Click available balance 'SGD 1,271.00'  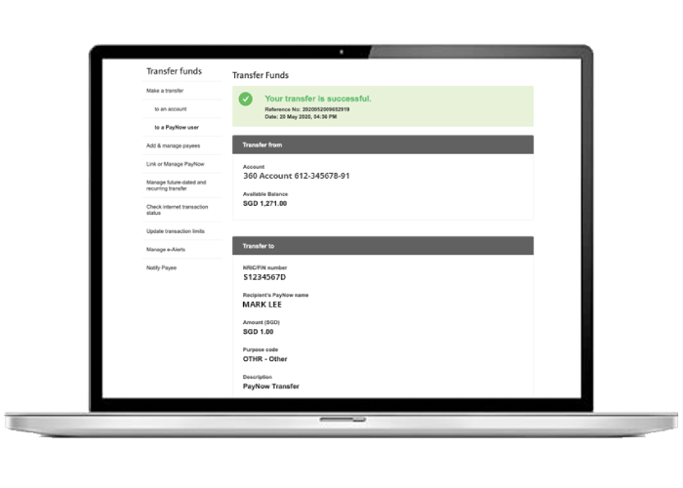click(x=264, y=203)
